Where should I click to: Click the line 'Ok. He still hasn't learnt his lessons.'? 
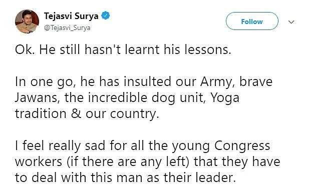tap(123, 49)
